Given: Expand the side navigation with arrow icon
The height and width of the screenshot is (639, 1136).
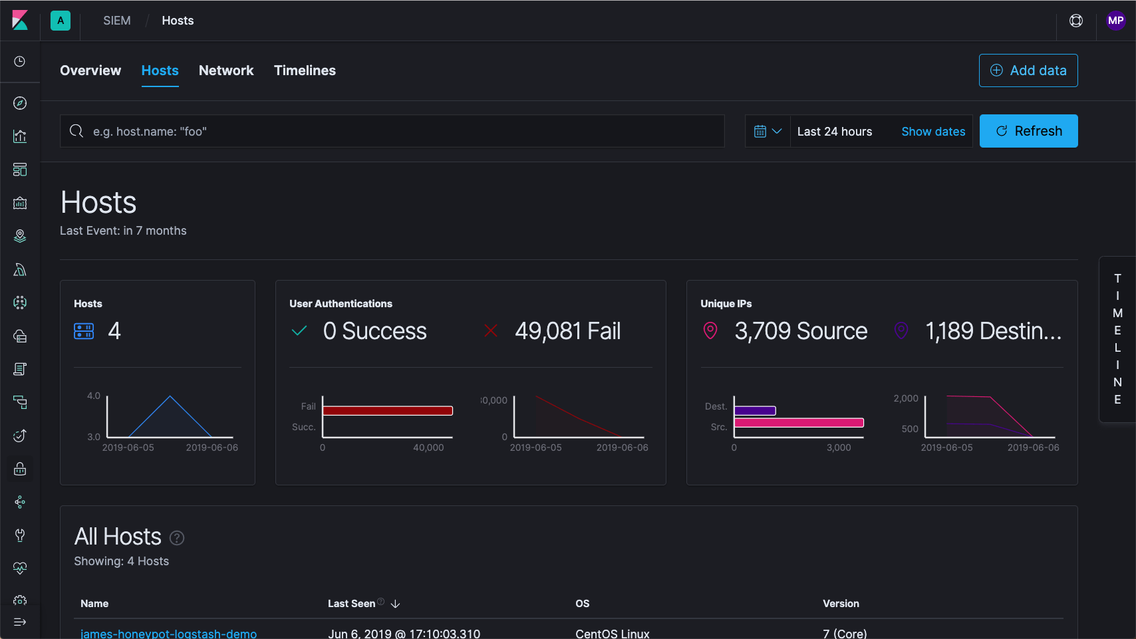Looking at the screenshot, I should point(20,622).
